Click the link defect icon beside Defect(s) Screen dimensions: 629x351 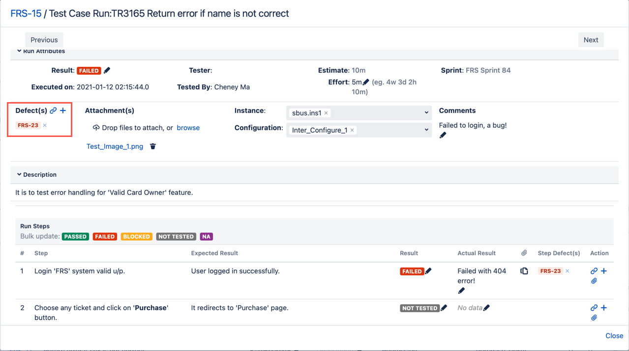53,111
